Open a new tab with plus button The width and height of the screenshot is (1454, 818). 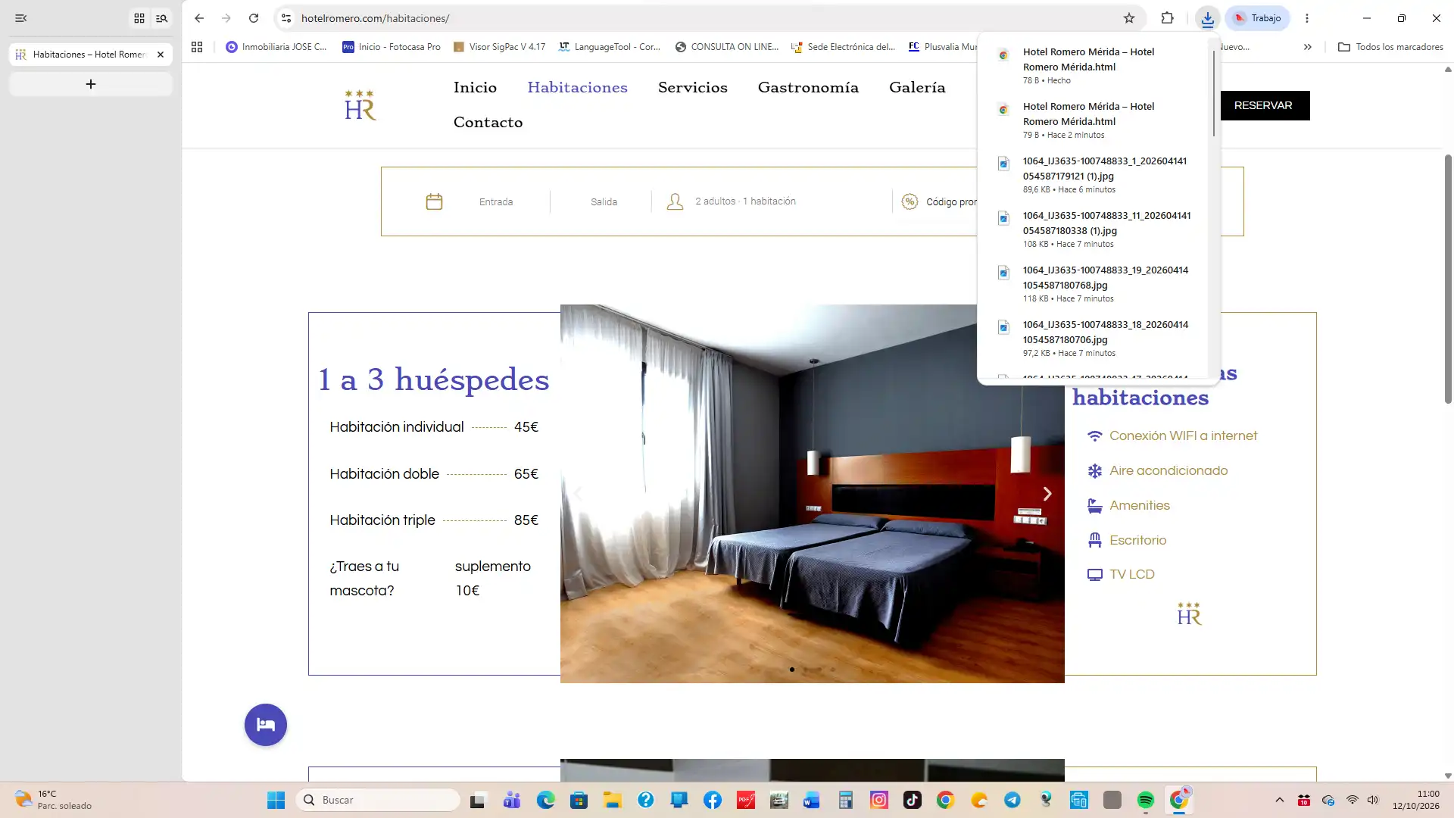click(x=91, y=84)
